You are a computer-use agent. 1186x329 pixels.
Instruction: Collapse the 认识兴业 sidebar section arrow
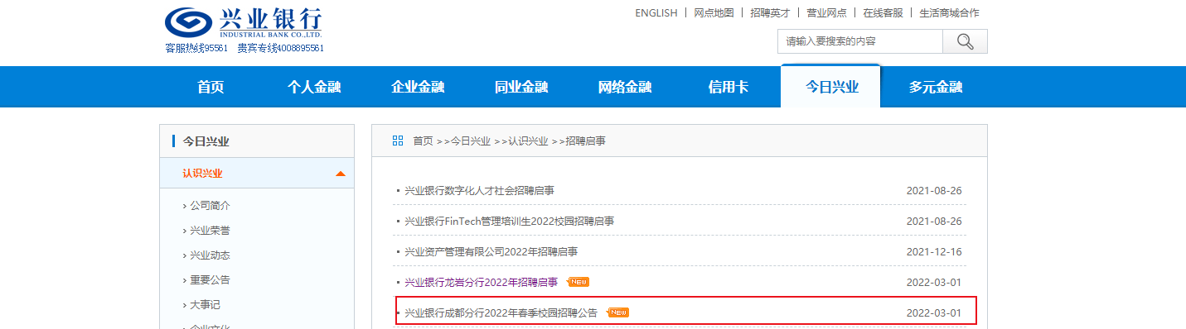tap(340, 174)
